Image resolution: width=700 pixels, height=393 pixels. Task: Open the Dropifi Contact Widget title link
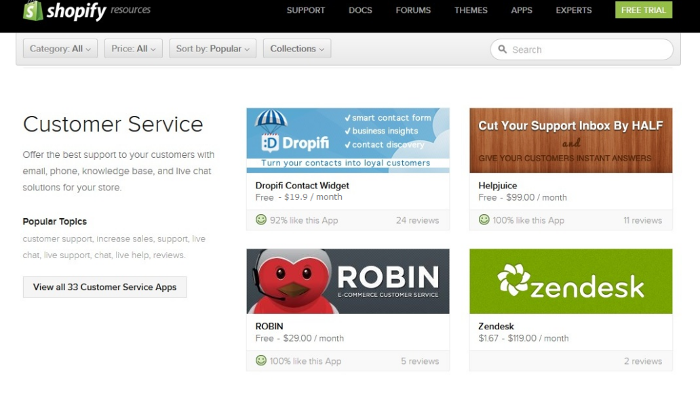pyautogui.click(x=302, y=186)
